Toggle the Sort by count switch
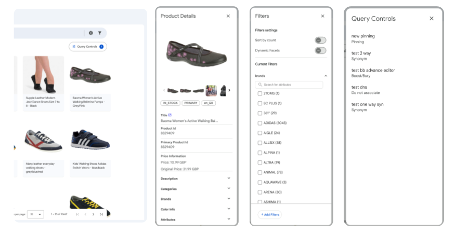Screen dimensions: 455x235 tap(320, 40)
